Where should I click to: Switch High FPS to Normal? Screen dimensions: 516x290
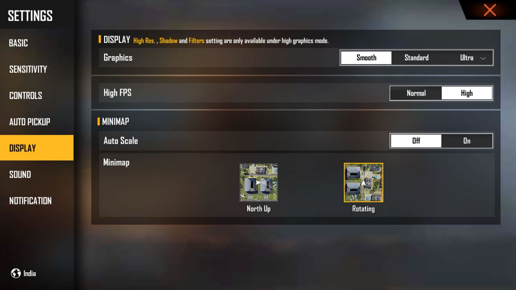click(416, 93)
